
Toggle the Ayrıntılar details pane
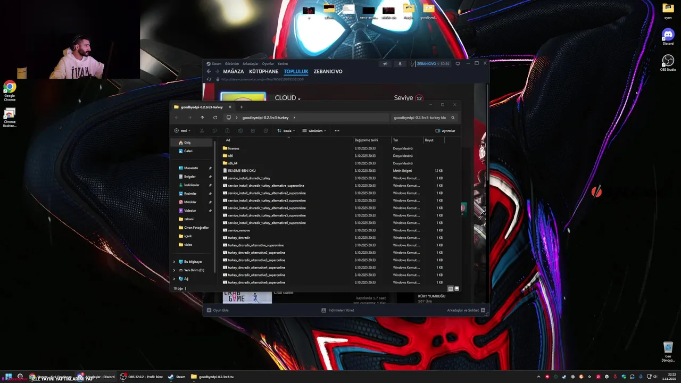pos(445,131)
